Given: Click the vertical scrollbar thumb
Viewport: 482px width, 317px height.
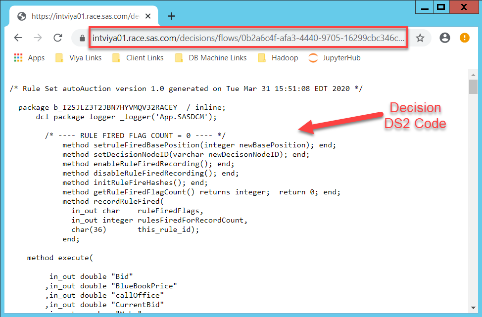Looking at the screenshot, I should (x=473, y=87).
